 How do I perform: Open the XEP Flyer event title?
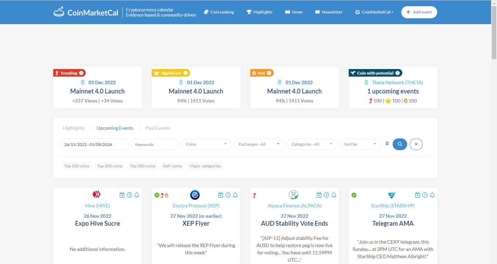[196, 223]
